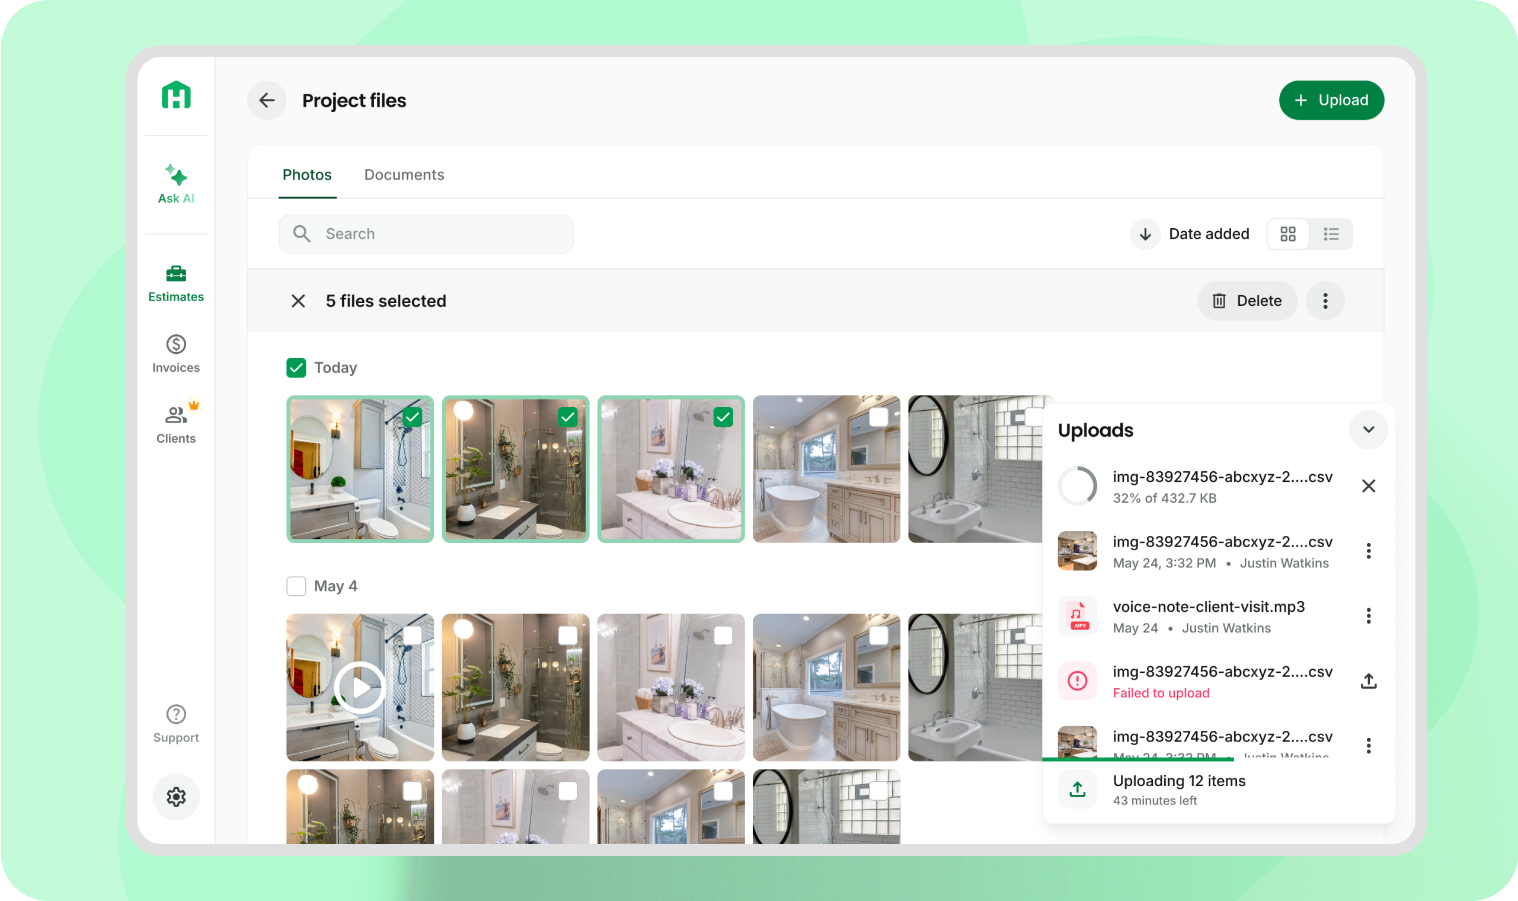Click the 32% of 432.7 KB text

pyautogui.click(x=1165, y=498)
